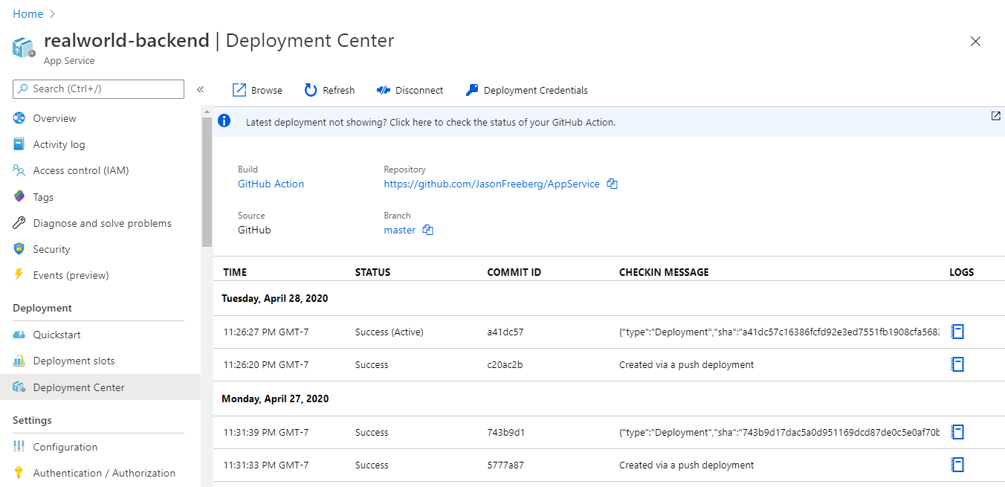Open Deployment Credentials
1005x487 pixels.
coord(526,89)
